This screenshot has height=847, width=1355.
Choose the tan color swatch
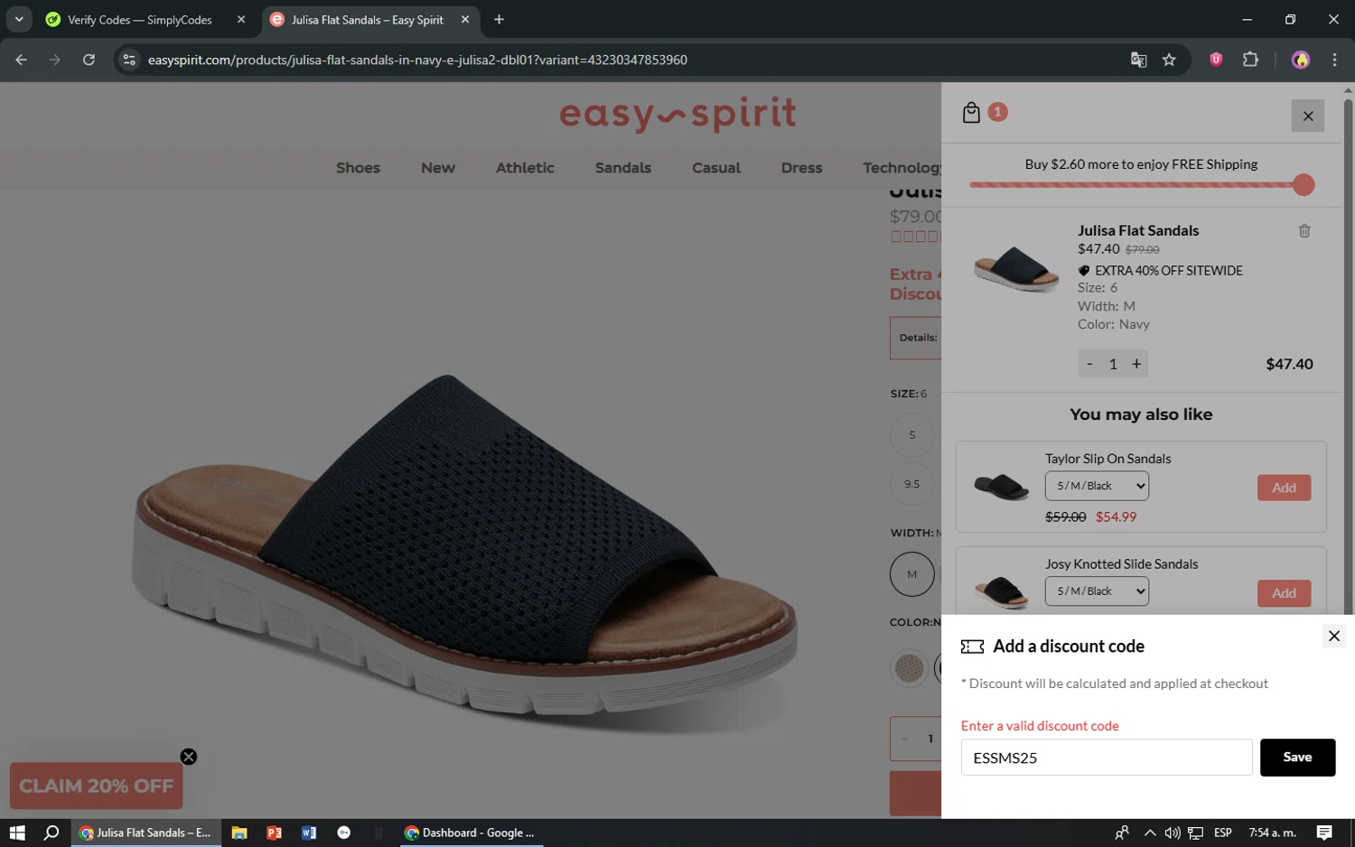click(909, 668)
